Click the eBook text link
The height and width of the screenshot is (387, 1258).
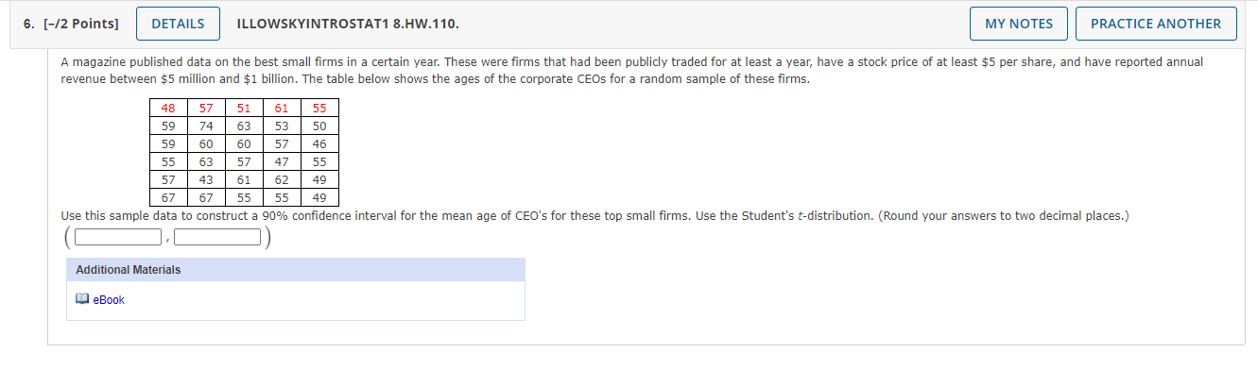109,300
